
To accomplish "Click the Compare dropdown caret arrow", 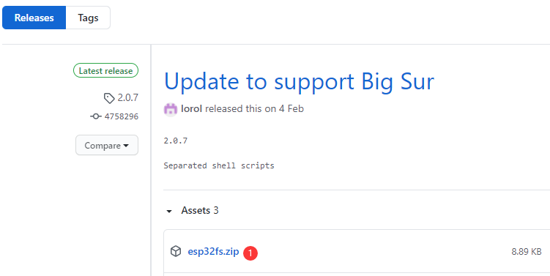I will pyautogui.click(x=126, y=146).
